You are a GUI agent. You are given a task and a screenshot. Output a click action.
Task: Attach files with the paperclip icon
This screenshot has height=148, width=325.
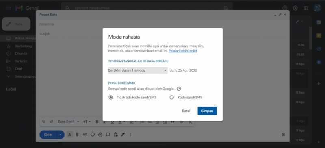click(x=77, y=135)
